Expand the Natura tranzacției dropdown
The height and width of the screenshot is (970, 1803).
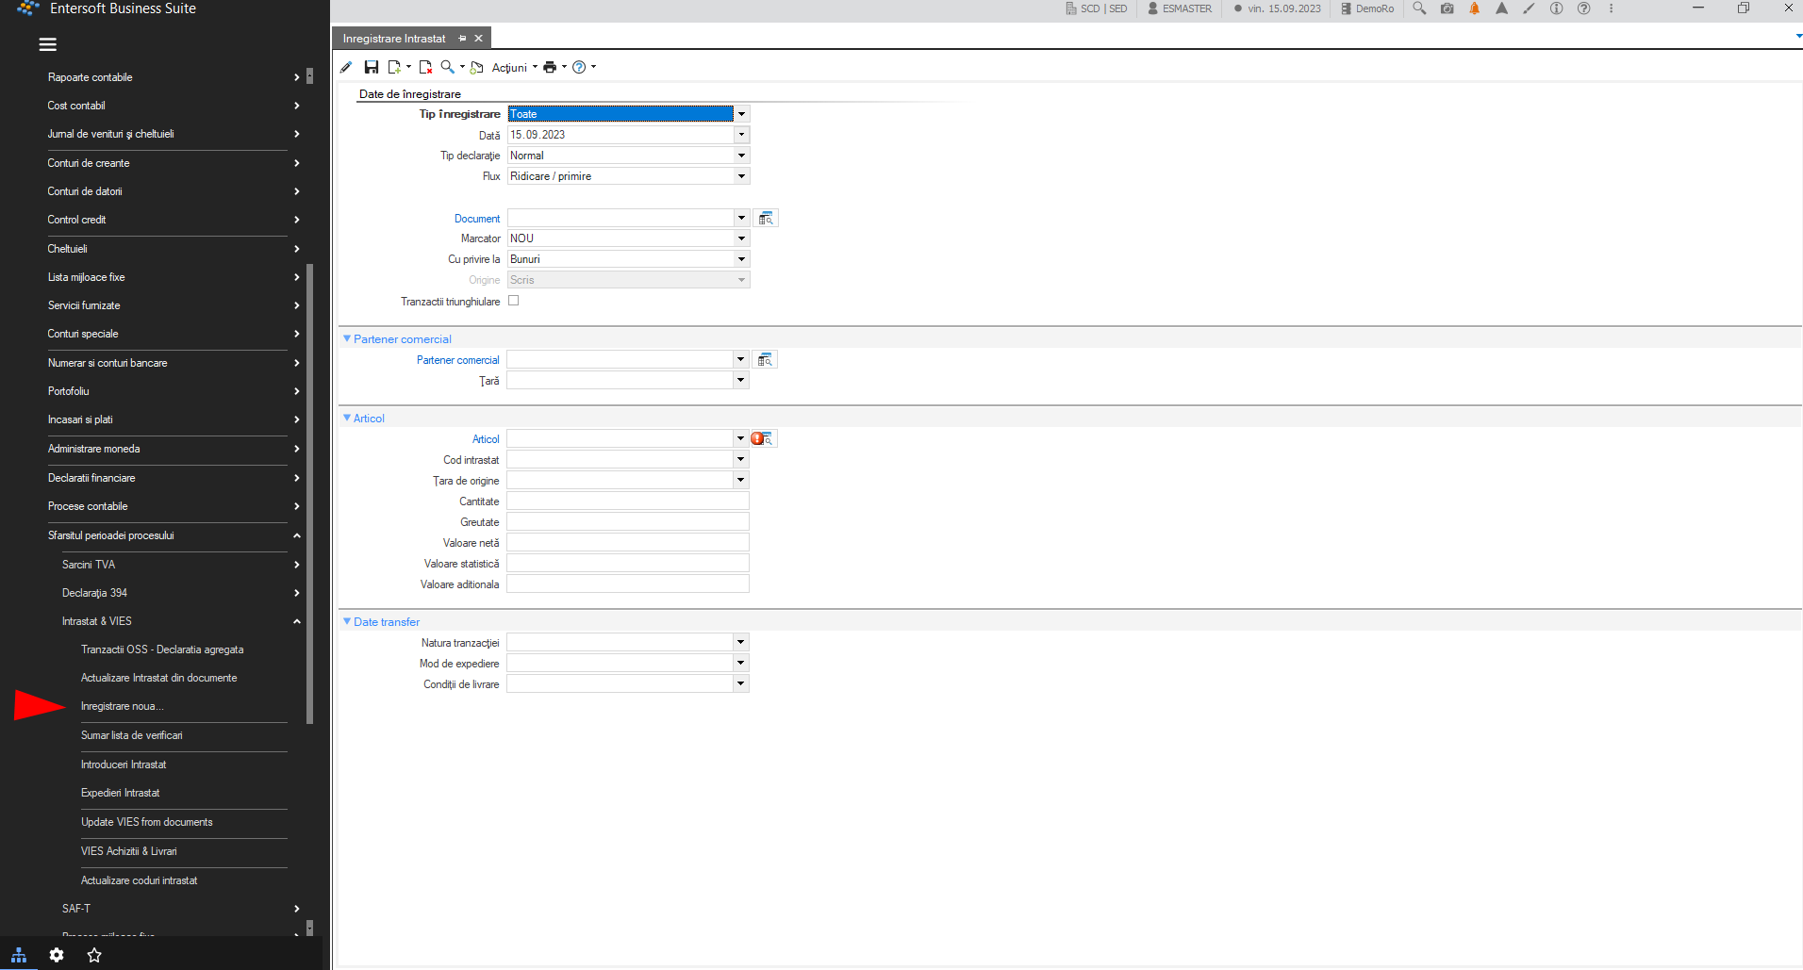(740, 643)
